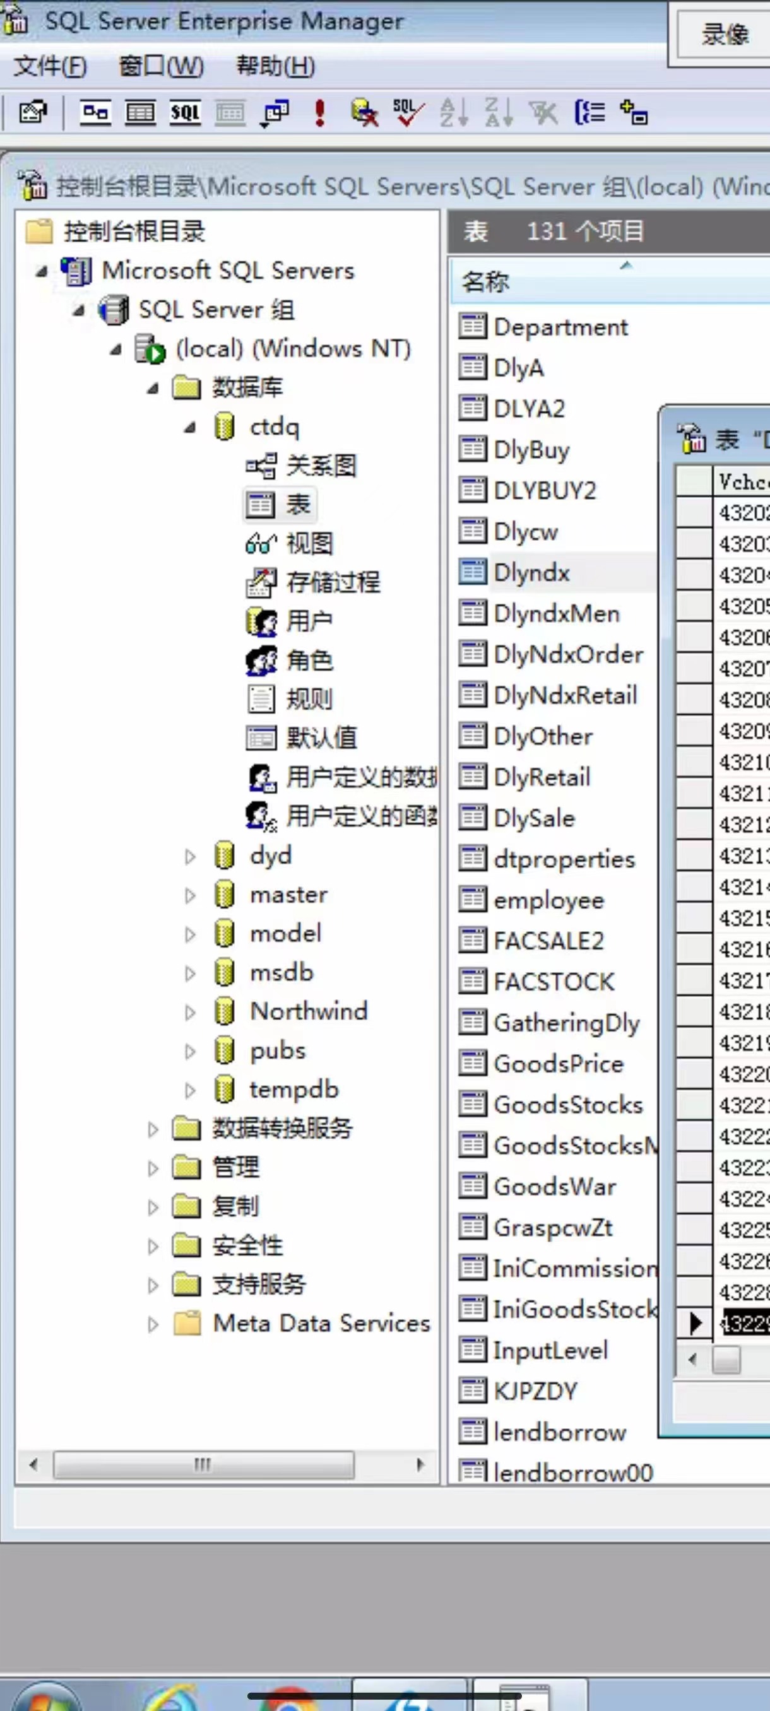
Task: Click the tree pane horizontal scrollbar thumb
Action: tap(203, 1464)
